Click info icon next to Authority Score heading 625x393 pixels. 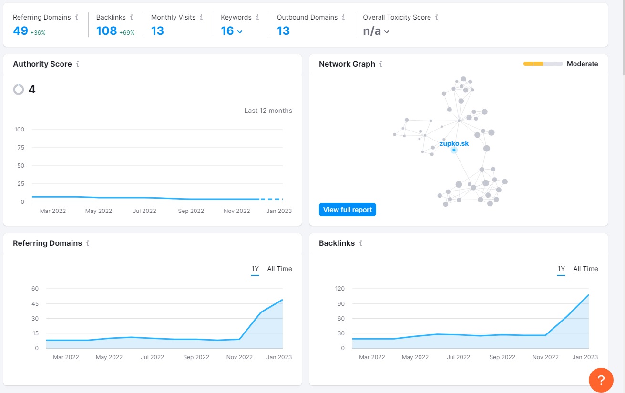coord(78,64)
